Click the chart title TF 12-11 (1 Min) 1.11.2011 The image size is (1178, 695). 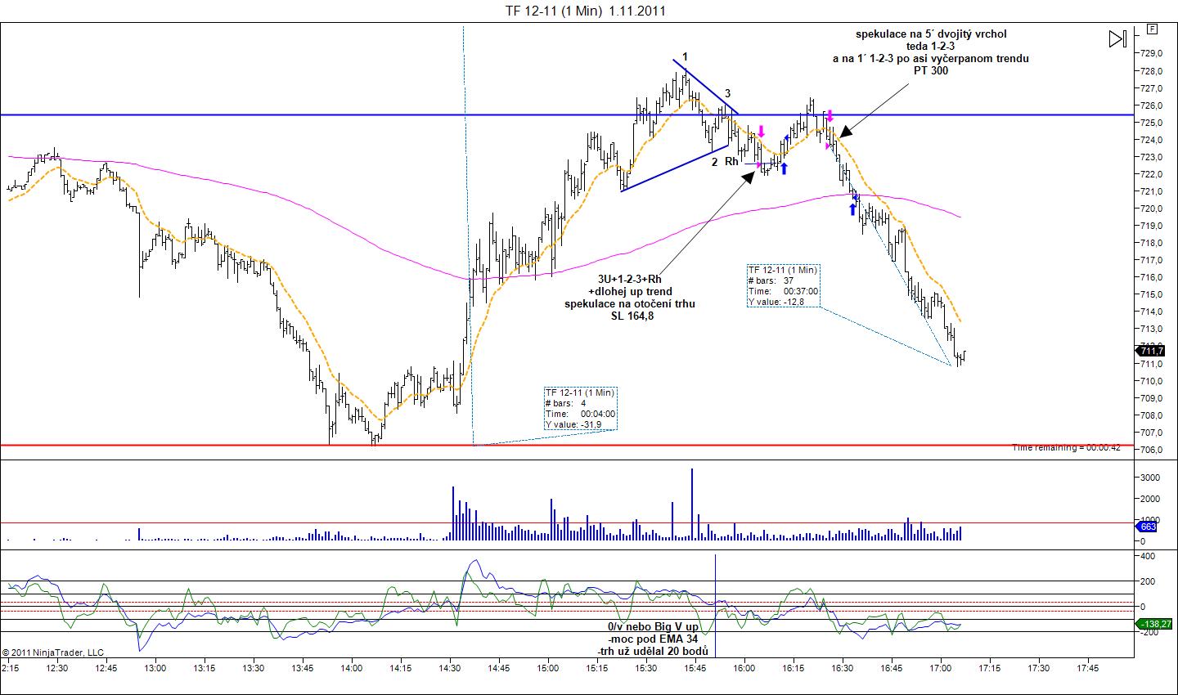point(585,11)
